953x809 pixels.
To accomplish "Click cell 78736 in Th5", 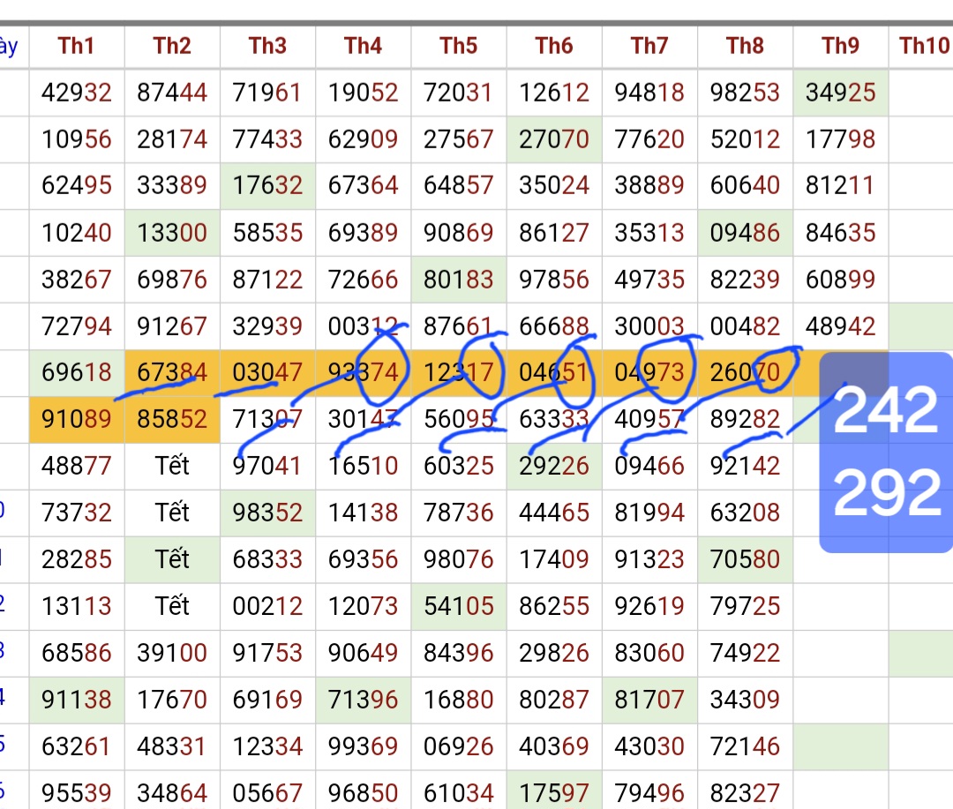I will coord(458,513).
